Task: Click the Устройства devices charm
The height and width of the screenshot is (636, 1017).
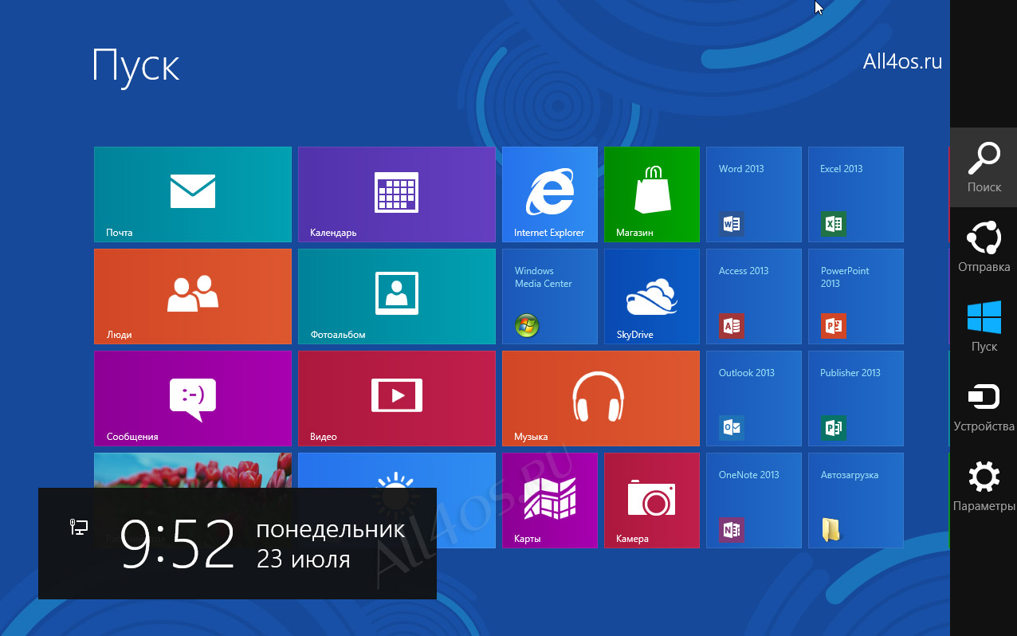Action: 984,406
